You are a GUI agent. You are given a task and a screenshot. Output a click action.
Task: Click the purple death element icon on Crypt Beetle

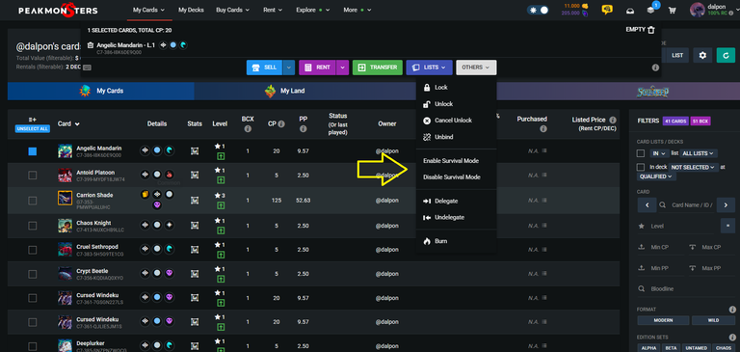[x=170, y=273]
